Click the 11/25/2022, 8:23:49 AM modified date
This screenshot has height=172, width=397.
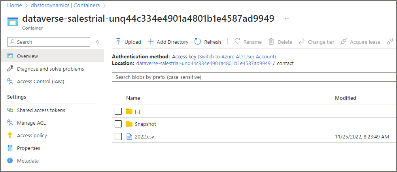coord(362,136)
